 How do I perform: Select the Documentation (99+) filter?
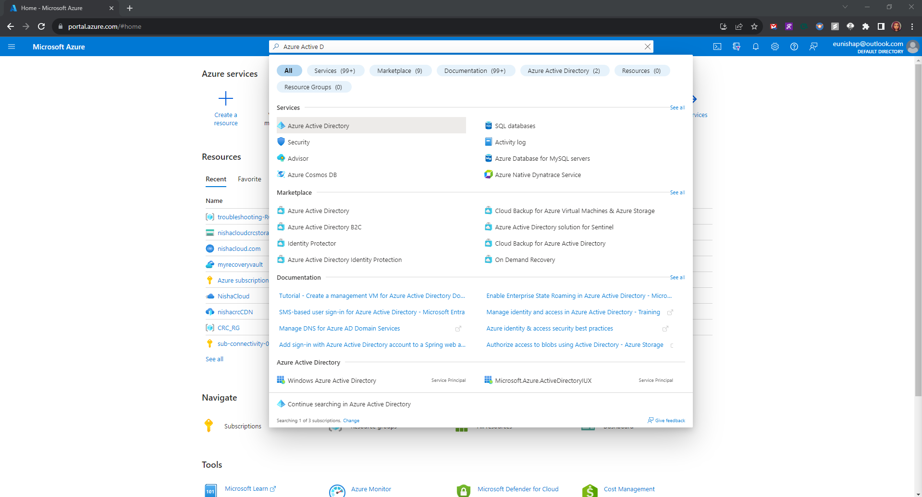(474, 71)
